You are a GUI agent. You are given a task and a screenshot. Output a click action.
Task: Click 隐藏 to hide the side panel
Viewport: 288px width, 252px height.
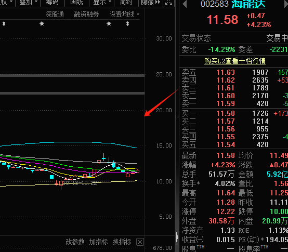[150, 3]
